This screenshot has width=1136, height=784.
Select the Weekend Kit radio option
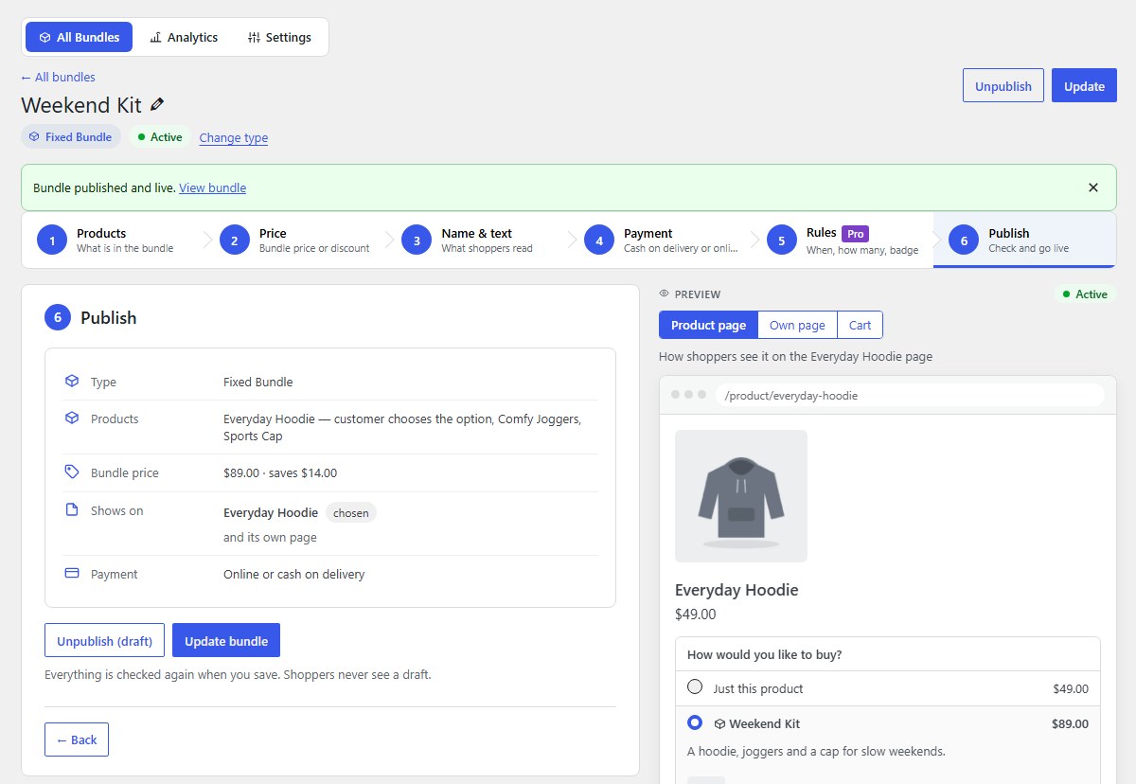pyautogui.click(x=695, y=722)
